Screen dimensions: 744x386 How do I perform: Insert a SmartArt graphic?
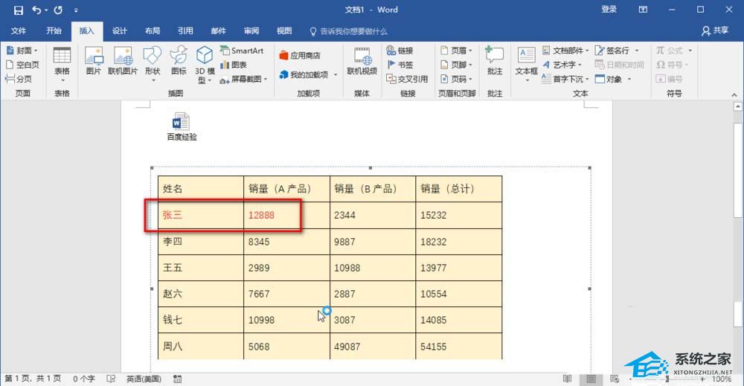(x=242, y=51)
